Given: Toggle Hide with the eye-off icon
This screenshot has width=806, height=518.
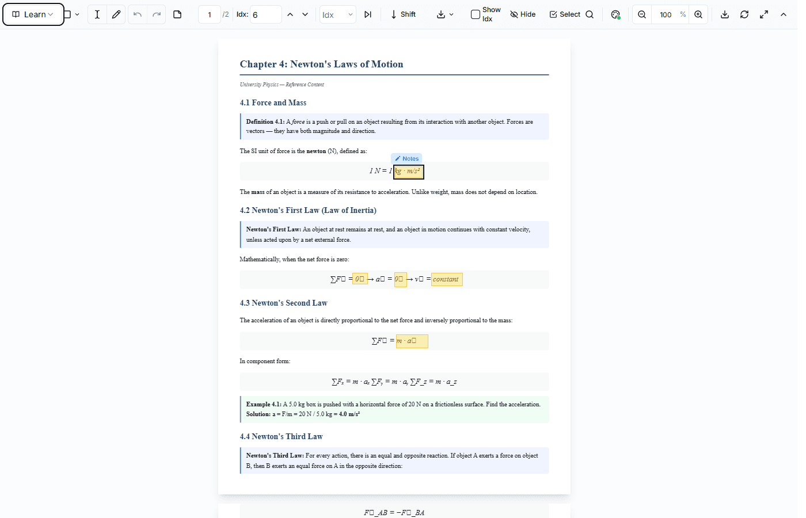Looking at the screenshot, I should tap(522, 14).
